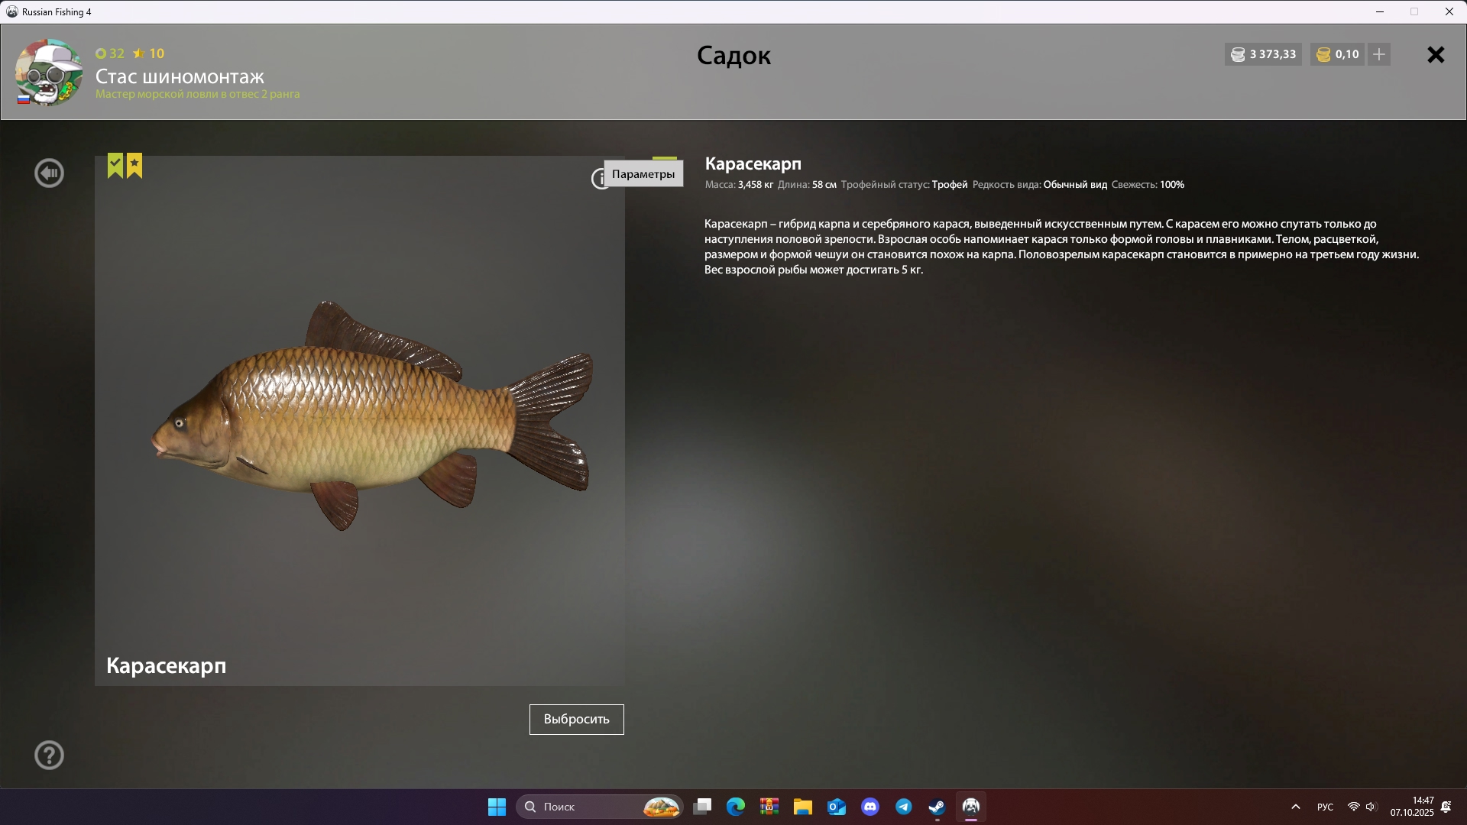Click the silver coins balance

click(1264, 54)
